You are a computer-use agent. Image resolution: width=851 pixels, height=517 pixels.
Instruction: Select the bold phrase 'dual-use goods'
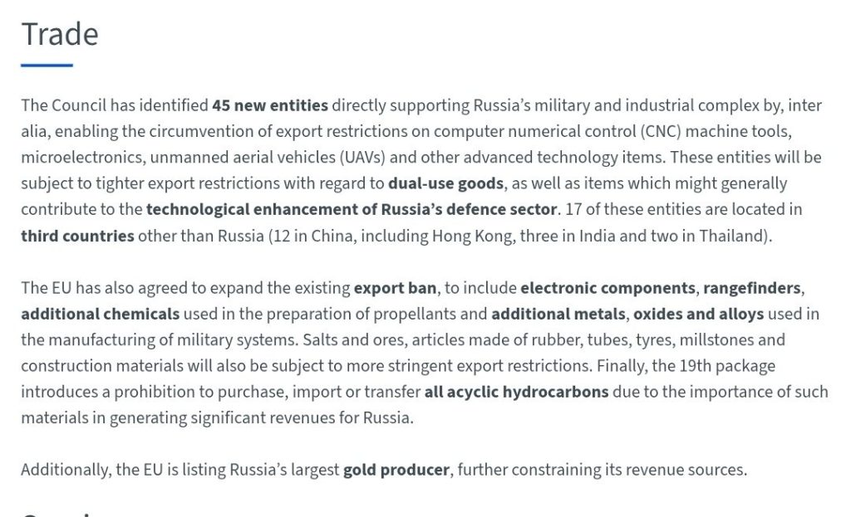pyautogui.click(x=445, y=183)
